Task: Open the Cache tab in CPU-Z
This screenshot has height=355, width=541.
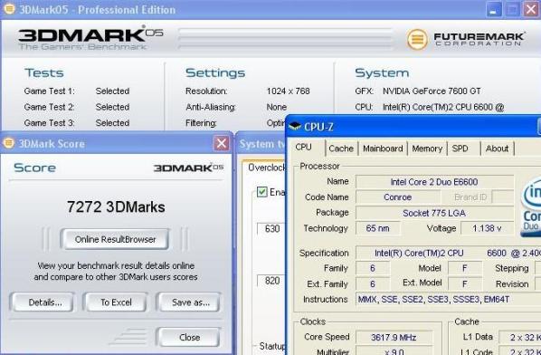Action: [x=341, y=149]
